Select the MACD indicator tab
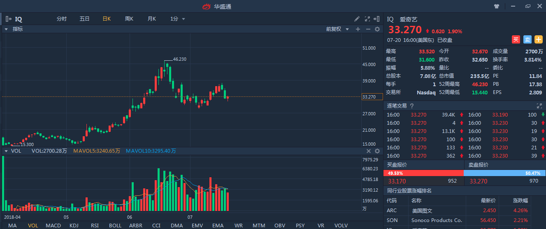Screen dimensions: 546x229 point(53,226)
